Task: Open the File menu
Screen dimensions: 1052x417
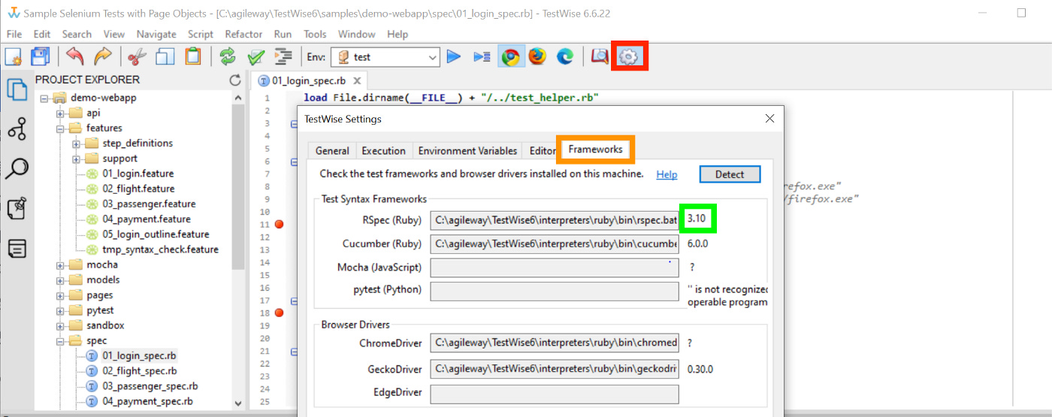Action: 14,34
